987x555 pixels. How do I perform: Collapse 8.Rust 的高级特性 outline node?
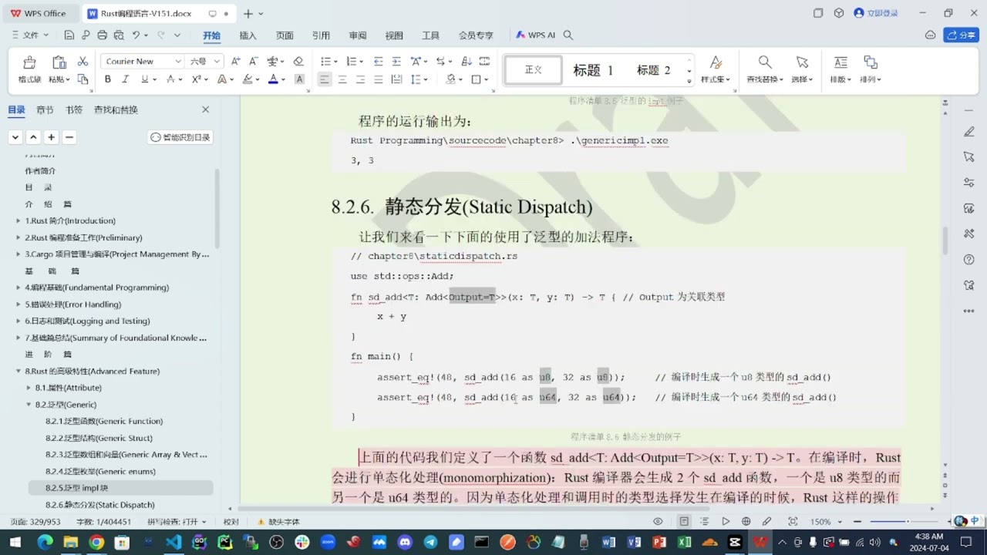[19, 372]
